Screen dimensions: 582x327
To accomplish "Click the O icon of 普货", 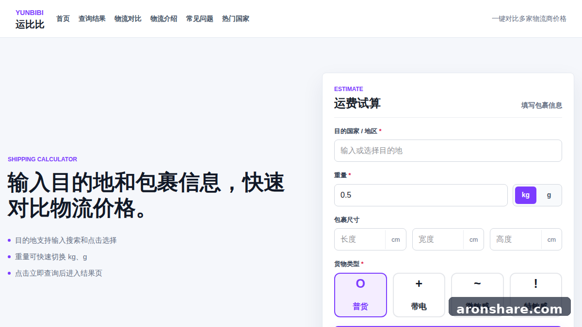I will [360, 284].
